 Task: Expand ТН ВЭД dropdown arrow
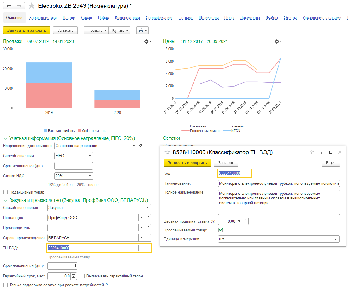click(142, 248)
